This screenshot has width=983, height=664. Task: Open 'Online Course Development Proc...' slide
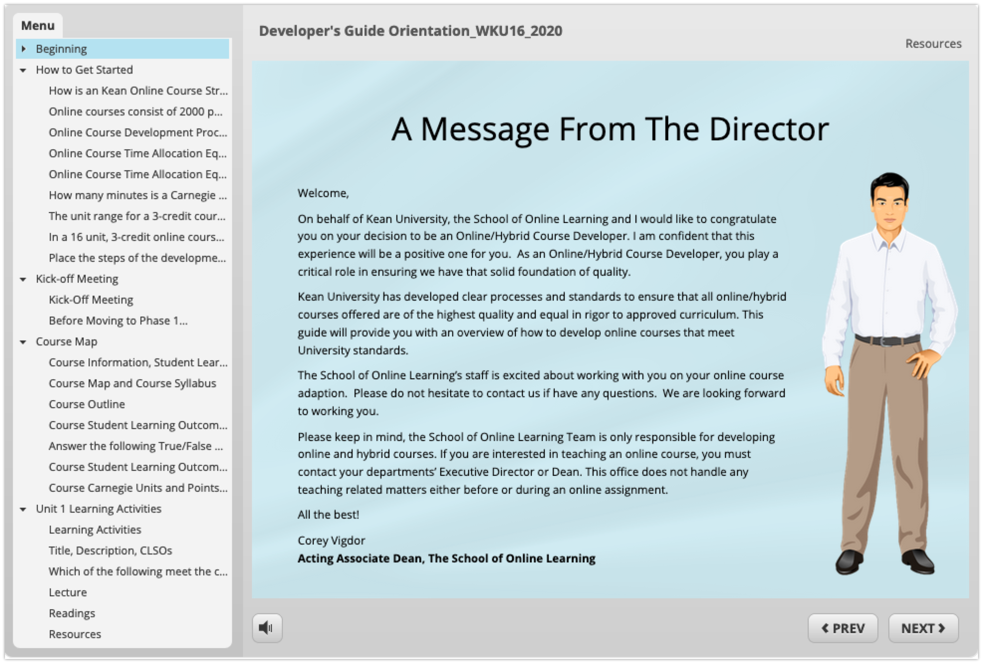click(137, 132)
